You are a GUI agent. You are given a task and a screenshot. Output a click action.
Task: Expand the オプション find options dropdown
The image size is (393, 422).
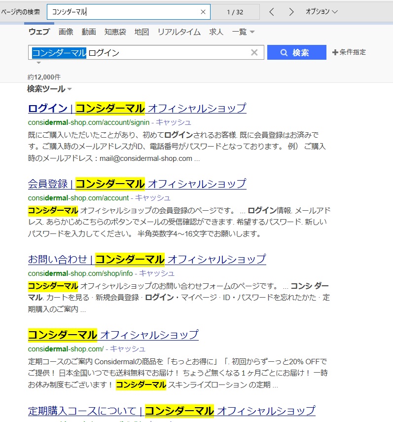click(322, 11)
